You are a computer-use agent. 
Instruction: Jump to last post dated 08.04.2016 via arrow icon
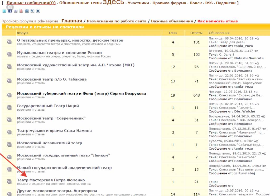[257, 38]
